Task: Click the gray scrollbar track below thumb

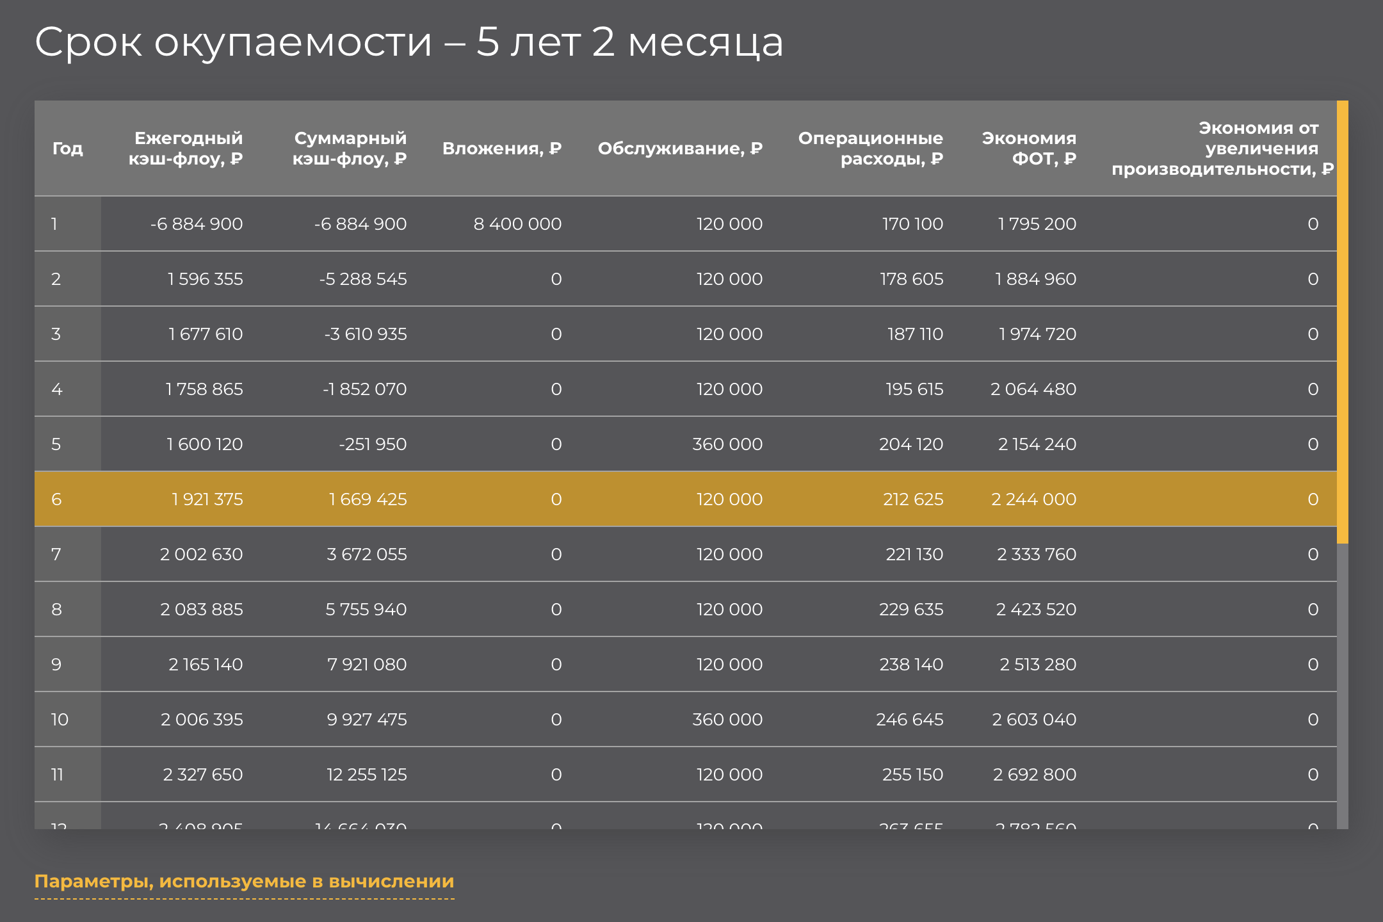Action: tap(1342, 685)
